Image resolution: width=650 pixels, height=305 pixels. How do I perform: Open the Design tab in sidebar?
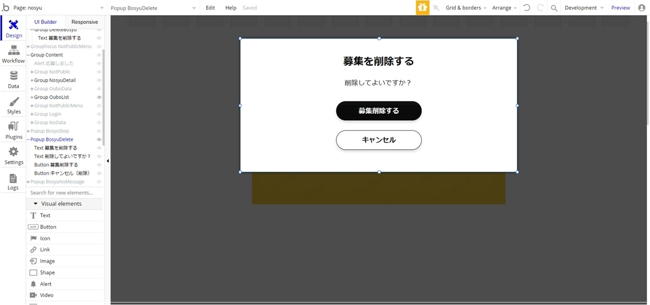tap(14, 29)
